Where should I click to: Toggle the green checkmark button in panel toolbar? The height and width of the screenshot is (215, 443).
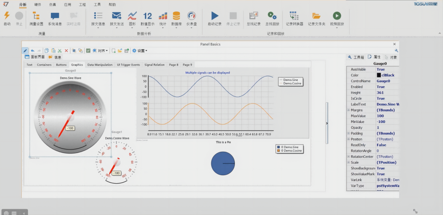[89, 51]
